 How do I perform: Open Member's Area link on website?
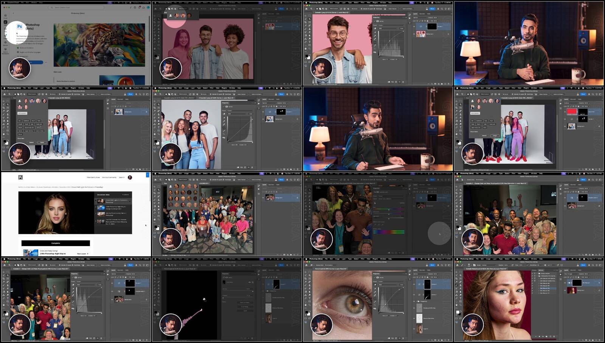point(93,177)
